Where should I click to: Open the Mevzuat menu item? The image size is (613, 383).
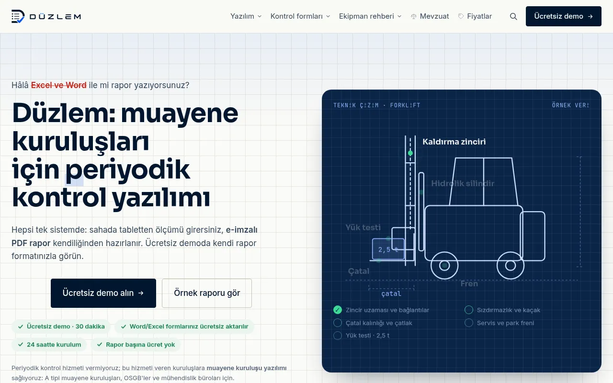click(430, 16)
